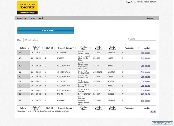Delete sale 39 row
This screenshot has width=174, height=126.
coord(147,81)
